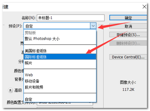Click the 取消 cancel button
This screenshot has width=150, height=111.
click(128, 26)
